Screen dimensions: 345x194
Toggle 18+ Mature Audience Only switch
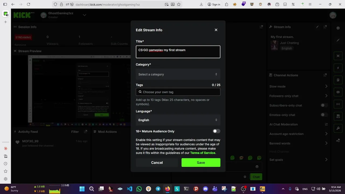tap(216, 131)
